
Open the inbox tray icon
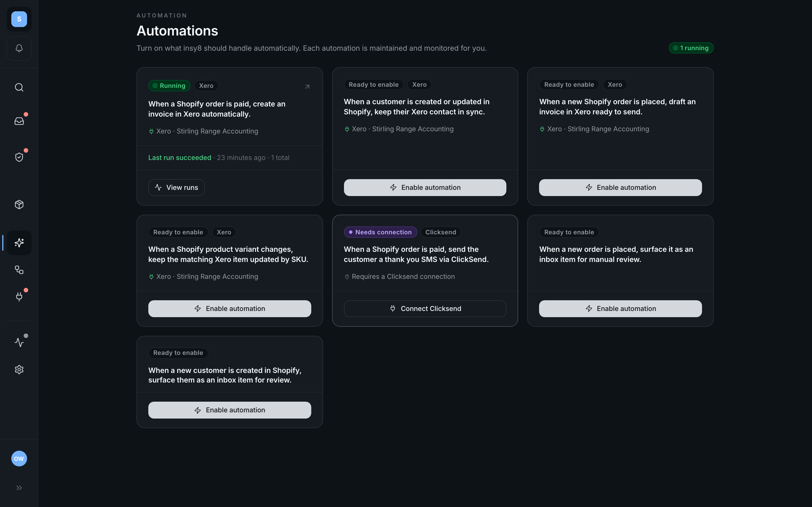tap(19, 121)
